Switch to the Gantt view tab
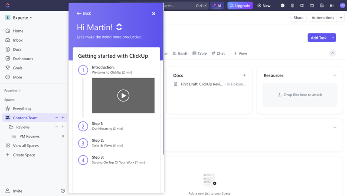Screen dimensions: 347x196 pyautogui.click(x=180, y=53)
